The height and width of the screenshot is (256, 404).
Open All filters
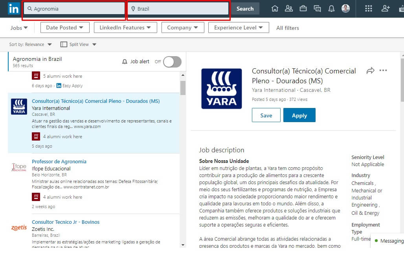(x=288, y=28)
